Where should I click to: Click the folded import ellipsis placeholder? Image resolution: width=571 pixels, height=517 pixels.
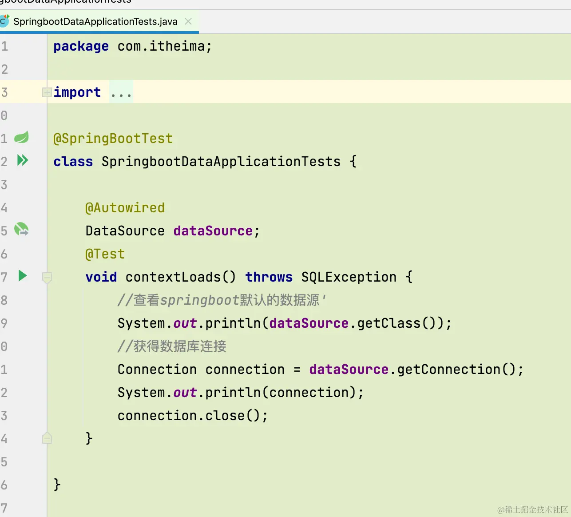coord(121,93)
